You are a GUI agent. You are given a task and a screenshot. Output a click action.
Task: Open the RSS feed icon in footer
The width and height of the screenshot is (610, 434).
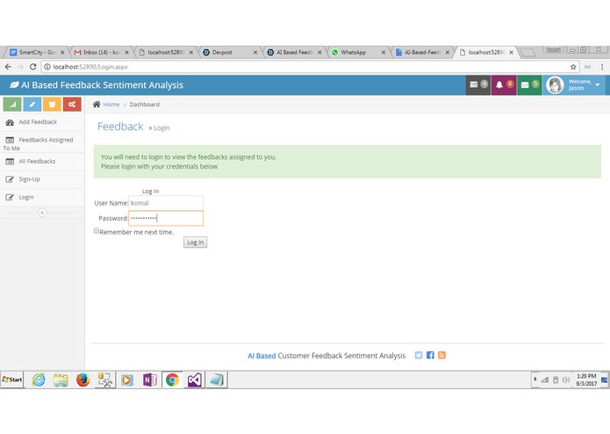pyautogui.click(x=441, y=355)
